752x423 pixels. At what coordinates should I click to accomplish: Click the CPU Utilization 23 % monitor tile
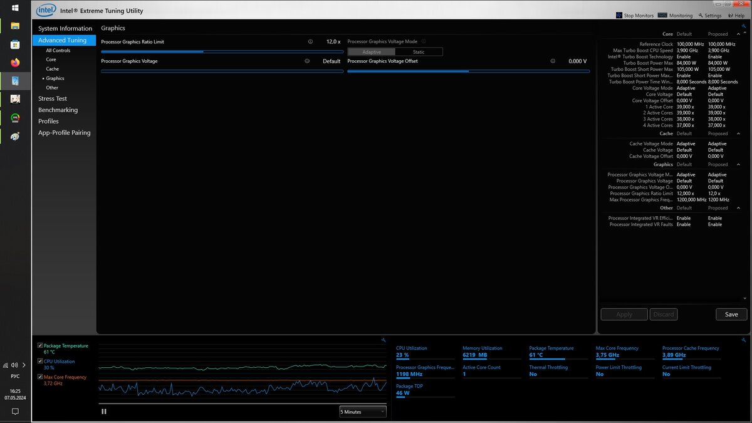pos(426,352)
